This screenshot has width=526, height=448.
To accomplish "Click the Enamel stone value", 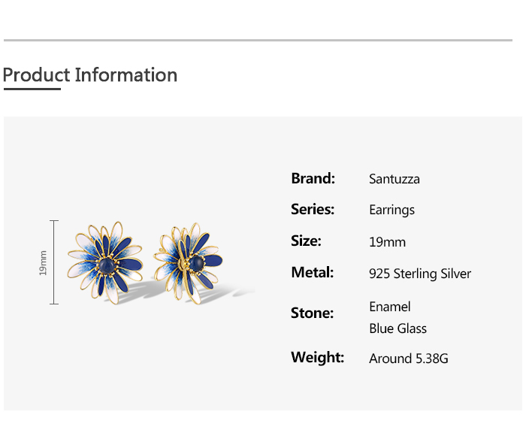I will [389, 307].
